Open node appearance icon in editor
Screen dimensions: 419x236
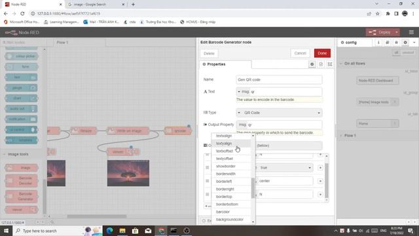330,64
